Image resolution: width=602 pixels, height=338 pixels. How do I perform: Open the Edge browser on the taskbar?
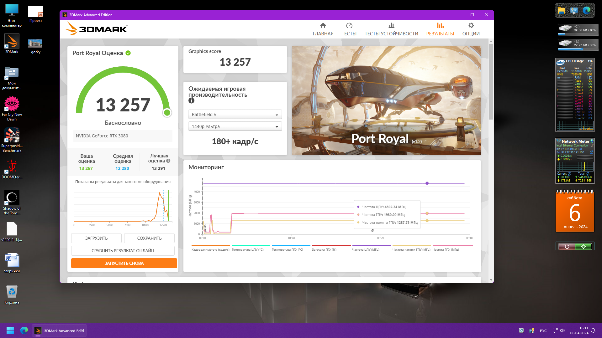(x=24, y=330)
